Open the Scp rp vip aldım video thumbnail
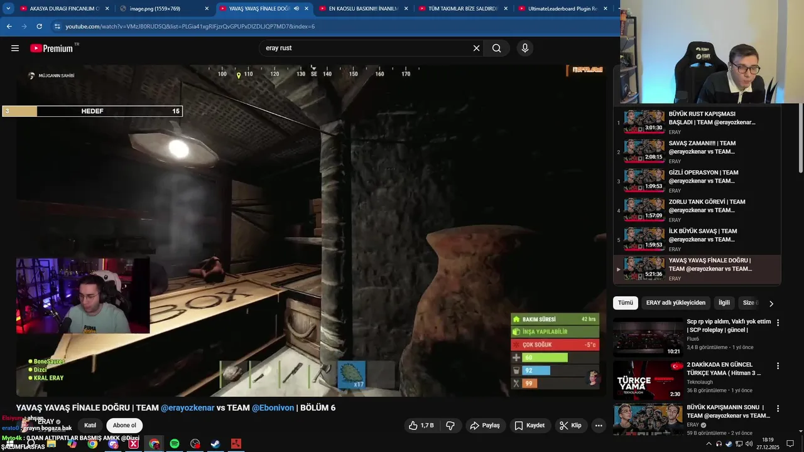 tap(648, 337)
